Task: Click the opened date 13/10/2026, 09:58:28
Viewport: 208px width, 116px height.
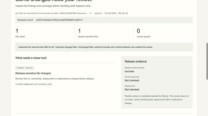Action: (x=116, y=13)
